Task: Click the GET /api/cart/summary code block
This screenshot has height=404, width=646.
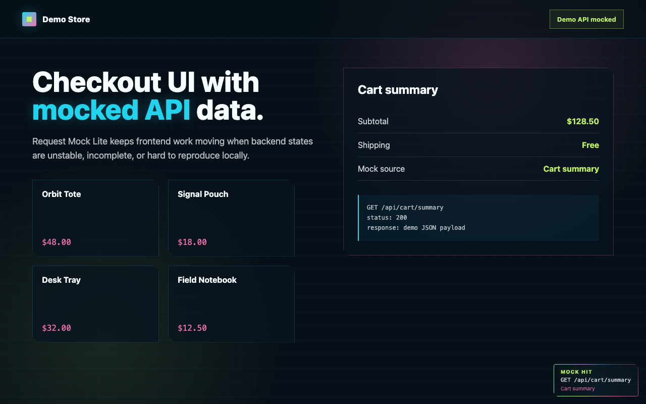Action: click(x=478, y=218)
